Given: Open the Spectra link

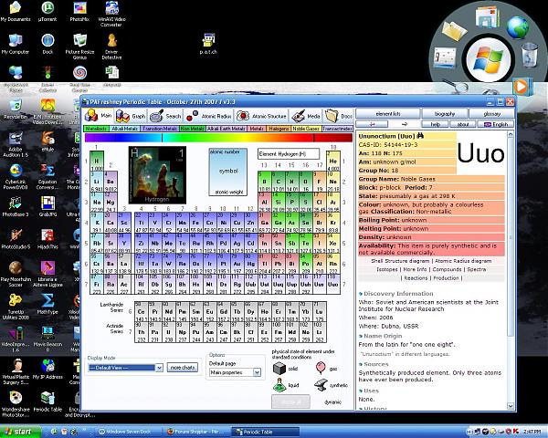Looking at the screenshot, I should pyautogui.click(x=477, y=269).
